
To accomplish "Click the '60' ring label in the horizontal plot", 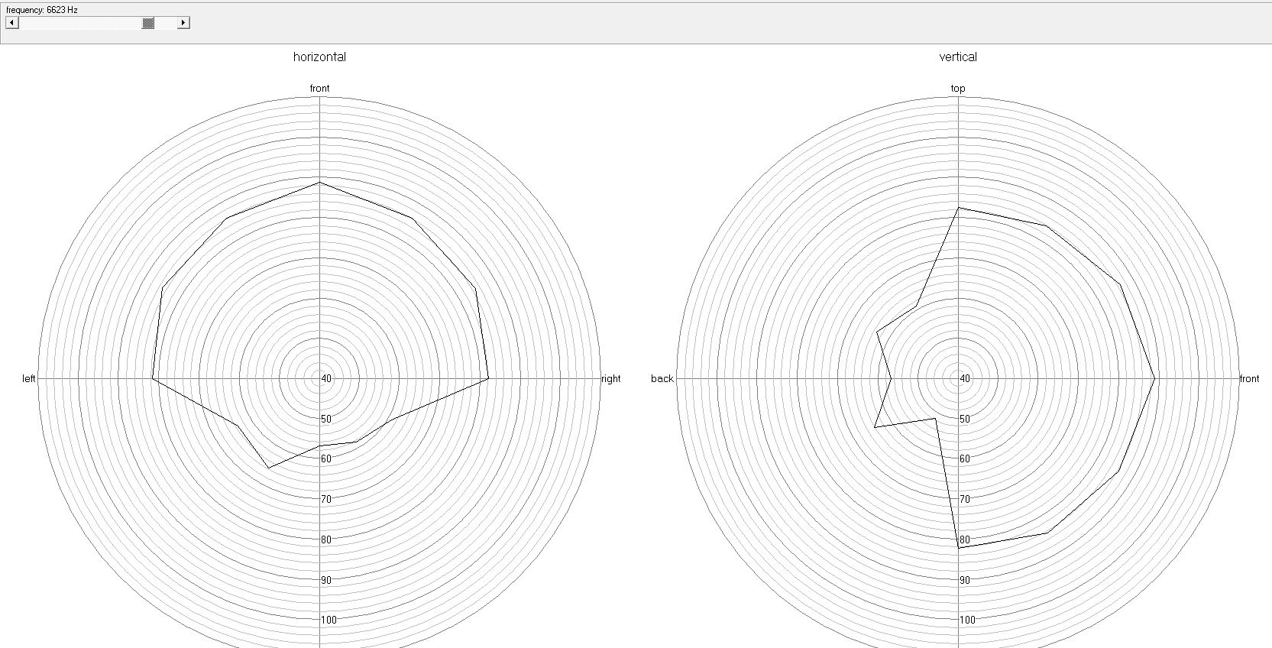I will pyautogui.click(x=326, y=459).
